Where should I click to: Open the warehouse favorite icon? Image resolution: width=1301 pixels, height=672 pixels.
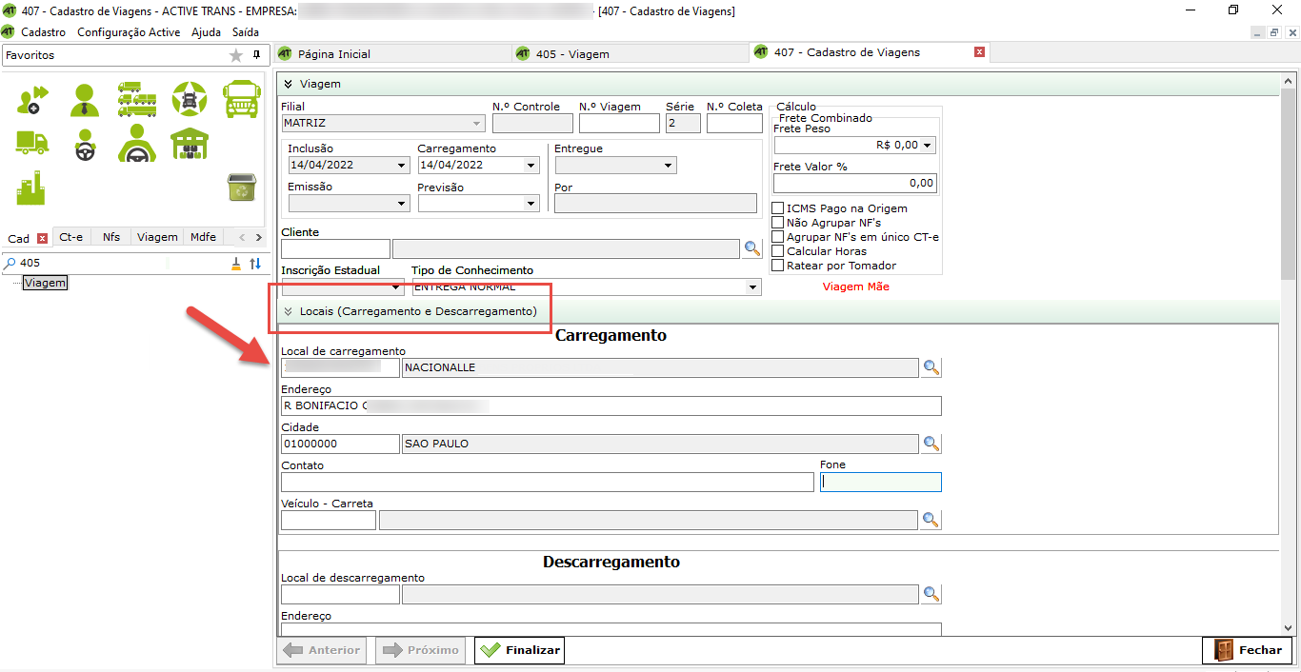pos(189,144)
